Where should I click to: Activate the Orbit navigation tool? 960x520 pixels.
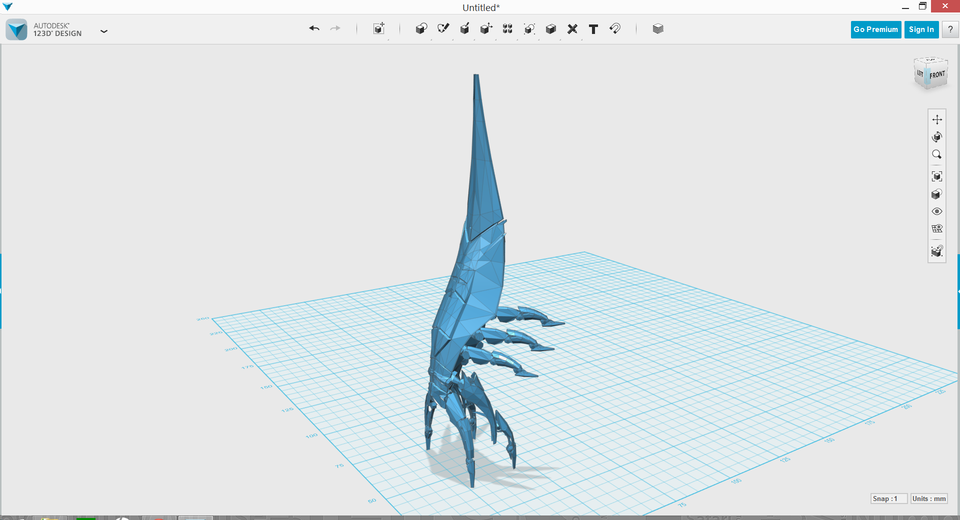click(937, 137)
